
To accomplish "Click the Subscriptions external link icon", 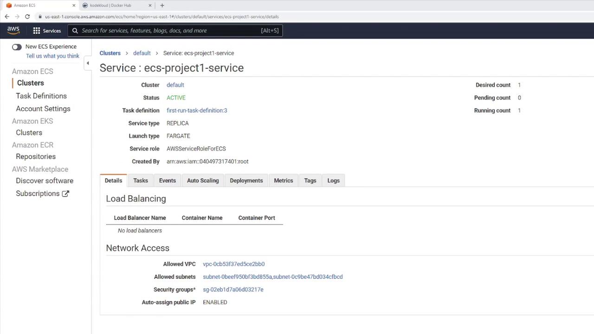I will (x=65, y=194).
